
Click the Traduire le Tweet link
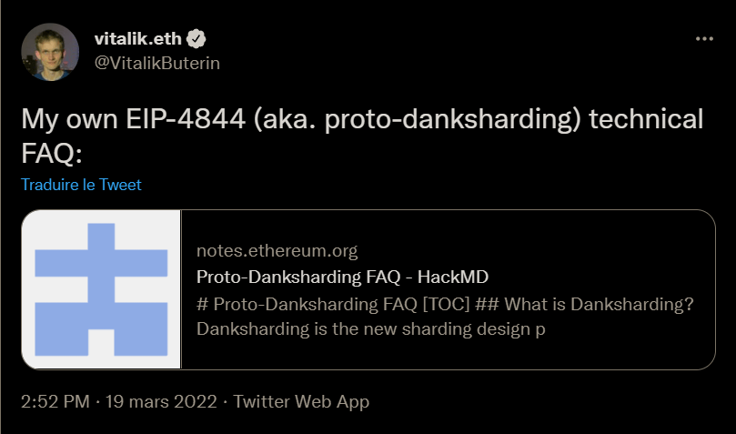[81, 185]
